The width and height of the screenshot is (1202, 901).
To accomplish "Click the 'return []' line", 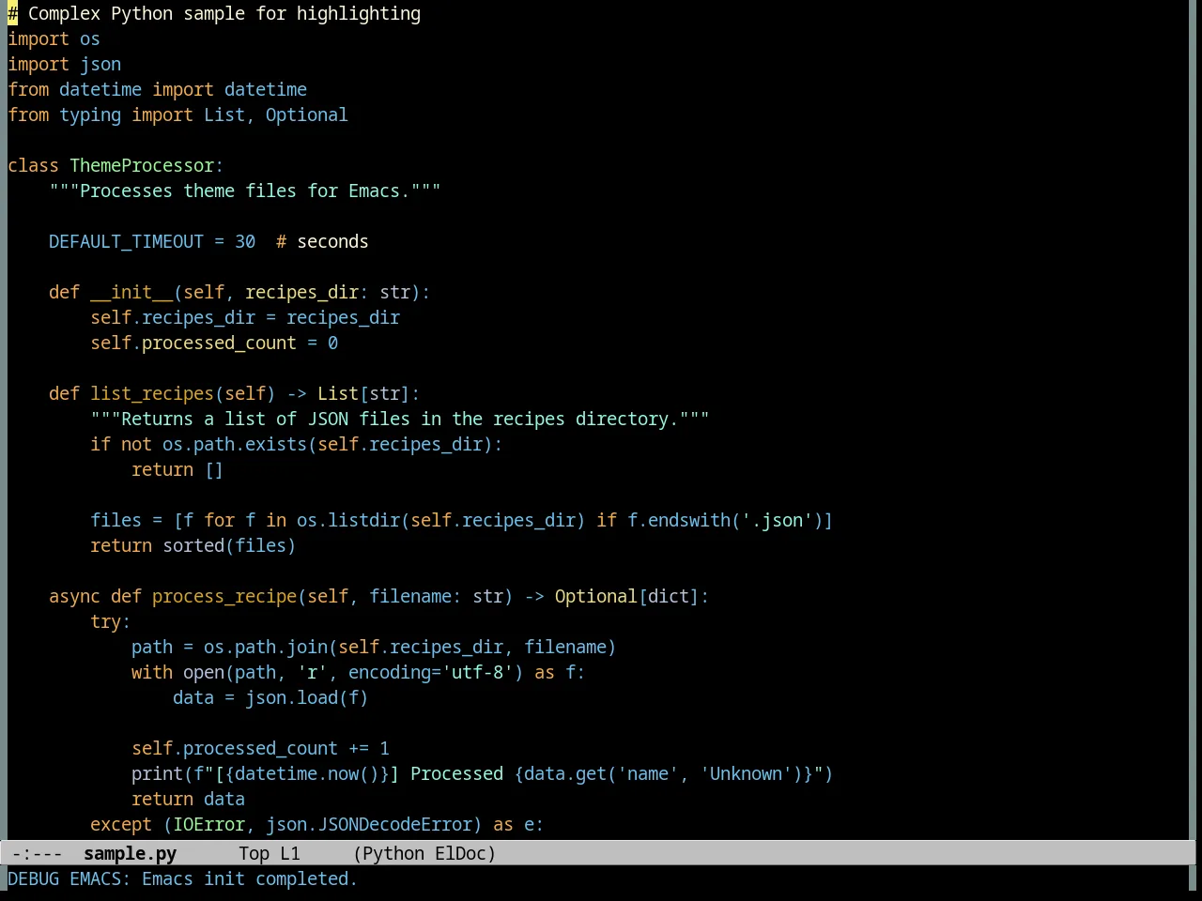I will point(177,469).
